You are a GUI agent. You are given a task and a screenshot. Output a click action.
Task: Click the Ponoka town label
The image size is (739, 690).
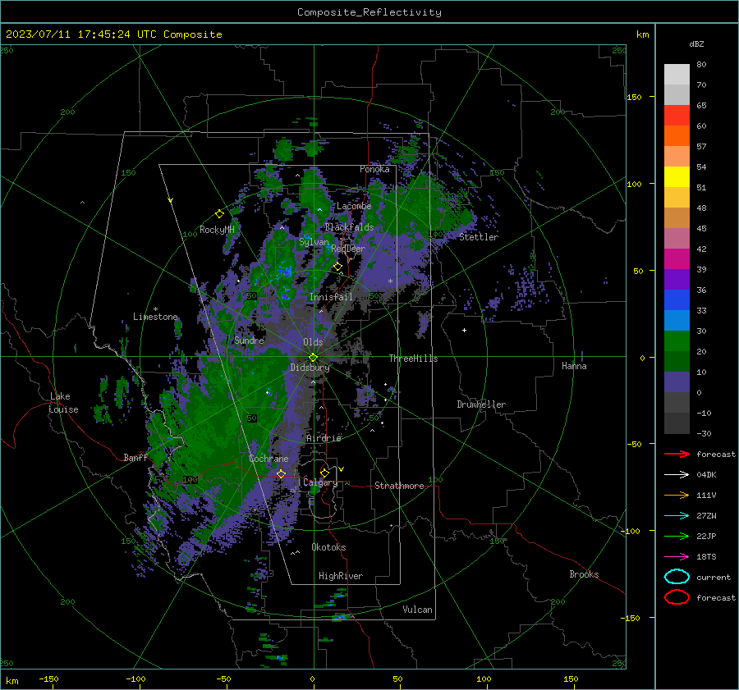(x=374, y=169)
